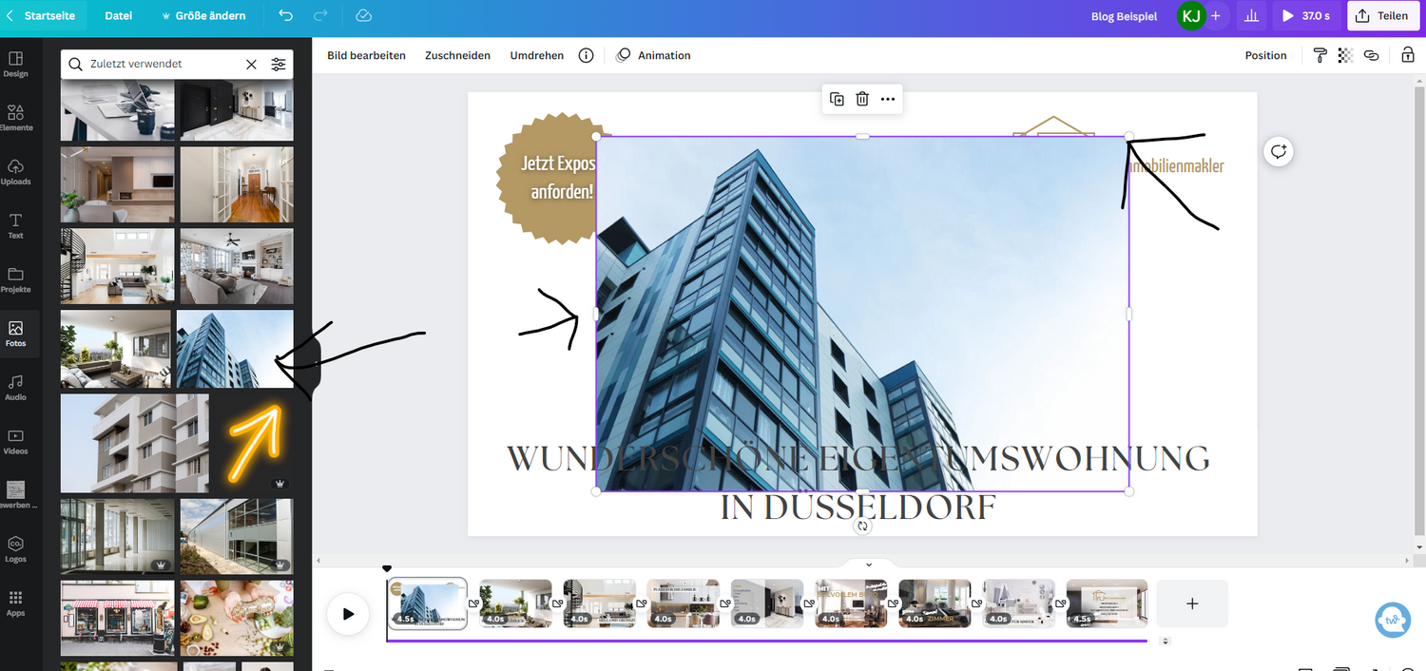Open the Uploads sidebar panel
The image size is (1426, 671).
point(16,172)
